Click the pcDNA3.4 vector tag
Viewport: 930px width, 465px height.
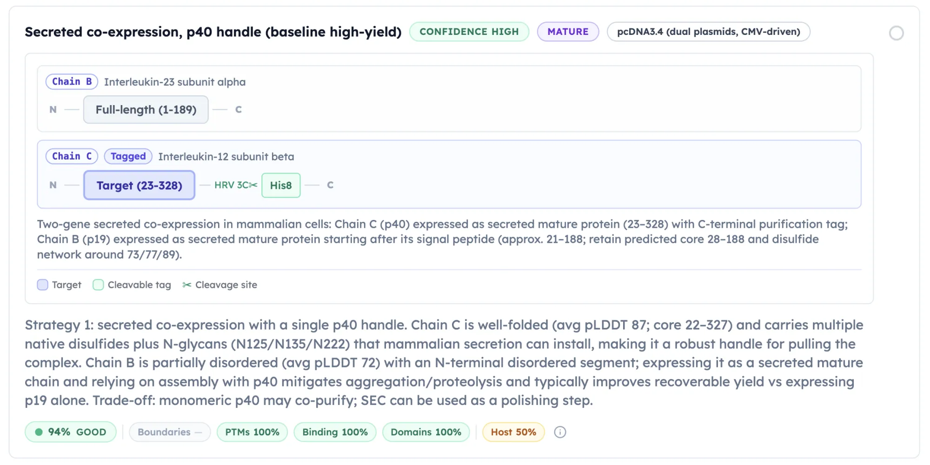click(x=708, y=32)
